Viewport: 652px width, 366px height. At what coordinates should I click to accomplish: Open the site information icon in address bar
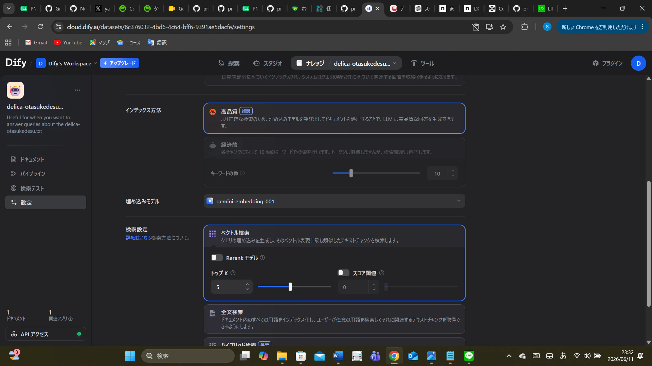point(58,27)
